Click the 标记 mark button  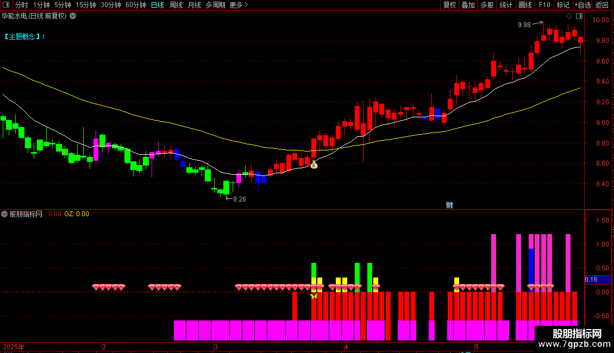(x=563, y=5)
